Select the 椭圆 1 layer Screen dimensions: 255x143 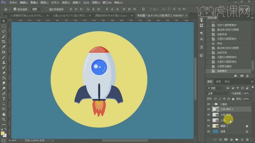click(x=224, y=126)
